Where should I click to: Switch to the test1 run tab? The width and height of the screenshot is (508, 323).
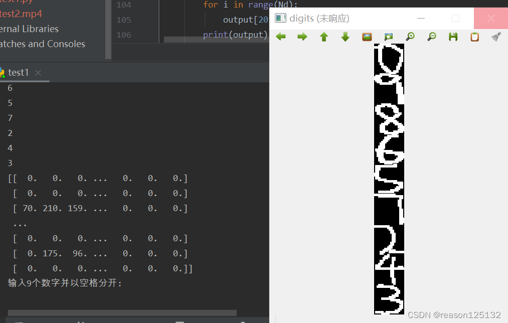click(x=18, y=72)
